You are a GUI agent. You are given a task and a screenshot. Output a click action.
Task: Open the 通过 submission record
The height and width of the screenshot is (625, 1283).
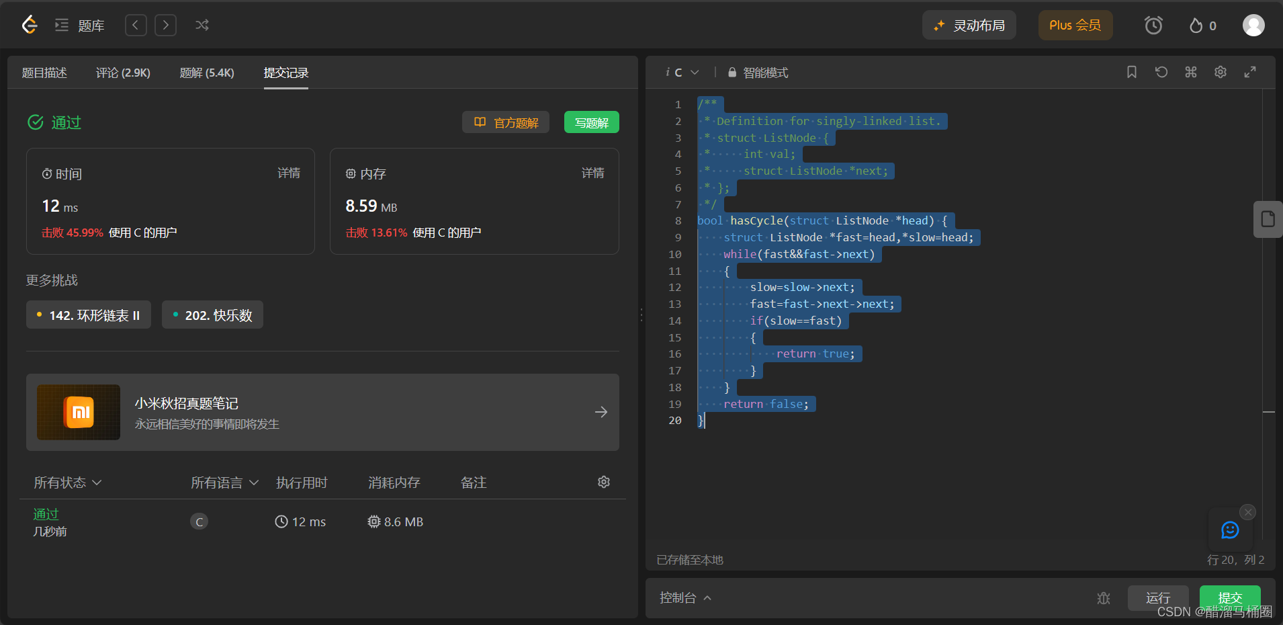point(46,514)
